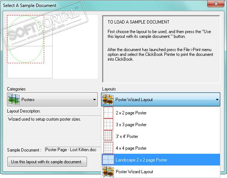227x178 pixels.
Task: Click the Landscape 2 x 2 Poster icon
Action: (108, 160)
